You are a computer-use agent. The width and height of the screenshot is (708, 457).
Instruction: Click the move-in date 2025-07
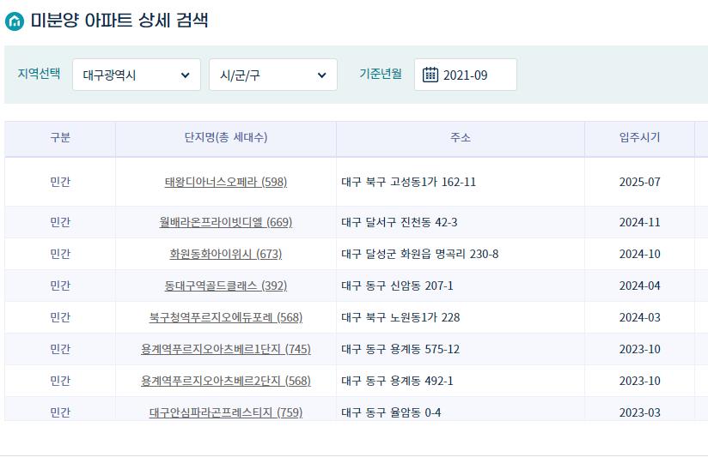[x=639, y=182]
